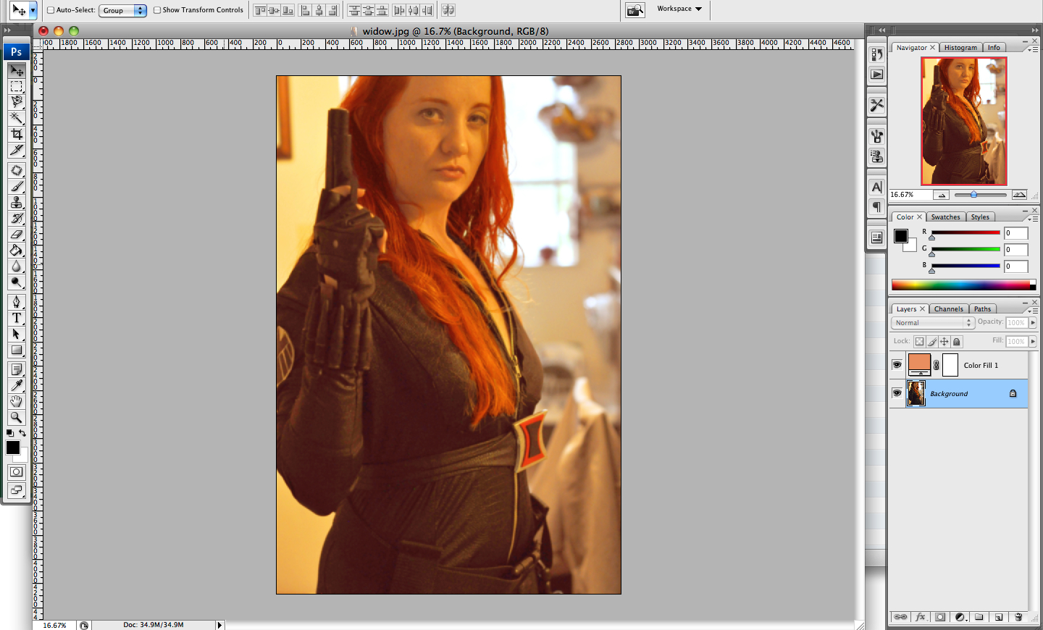1043x630 pixels.
Task: Select the Zoom tool
Action: (x=17, y=417)
